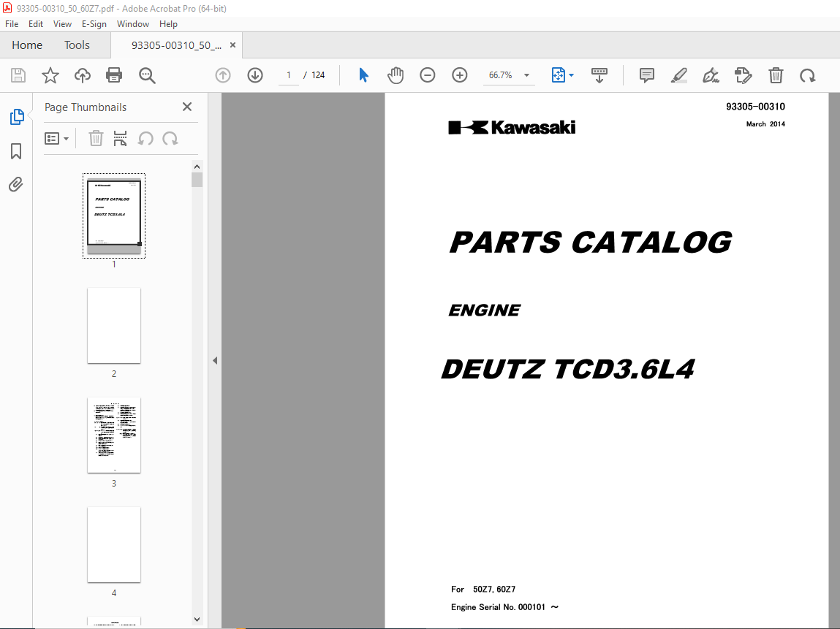Open the Help menu
This screenshot has width=840, height=629.
click(168, 24)
